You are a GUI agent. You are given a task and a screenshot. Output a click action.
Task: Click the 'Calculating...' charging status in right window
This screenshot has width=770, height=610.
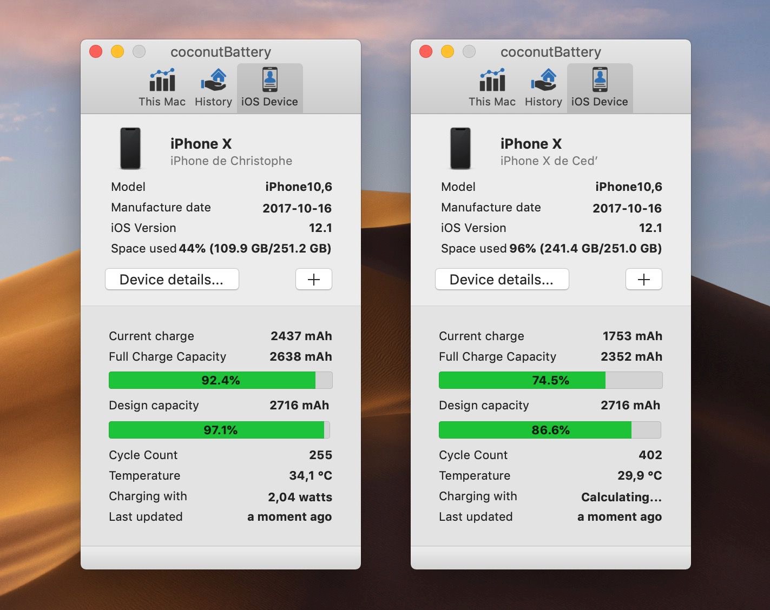coord(621,496)
